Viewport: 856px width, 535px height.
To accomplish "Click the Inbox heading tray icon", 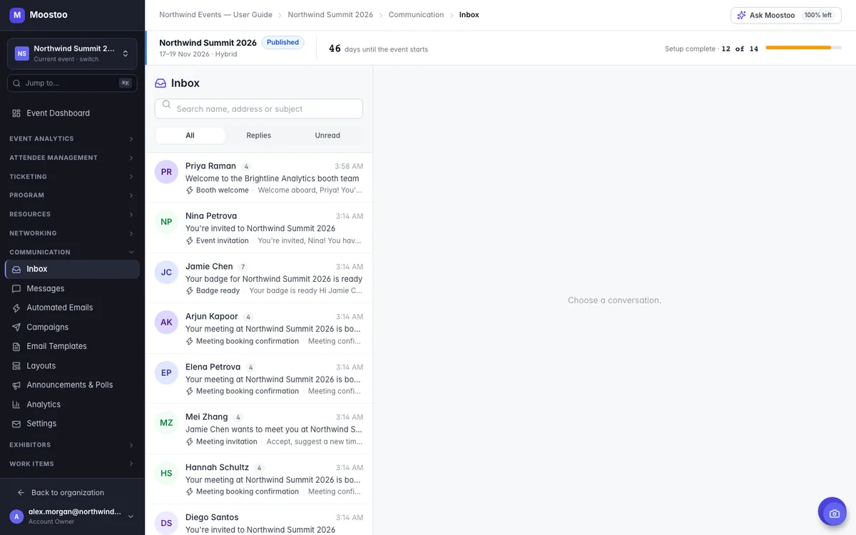I will pyautogui.click(x=160, y=83).
